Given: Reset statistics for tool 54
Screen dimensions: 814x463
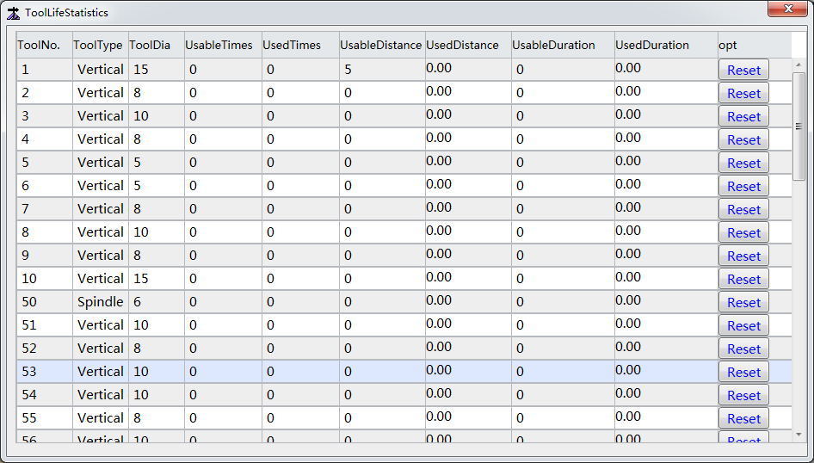Looking at the screenshot, I should click(743, 396).
